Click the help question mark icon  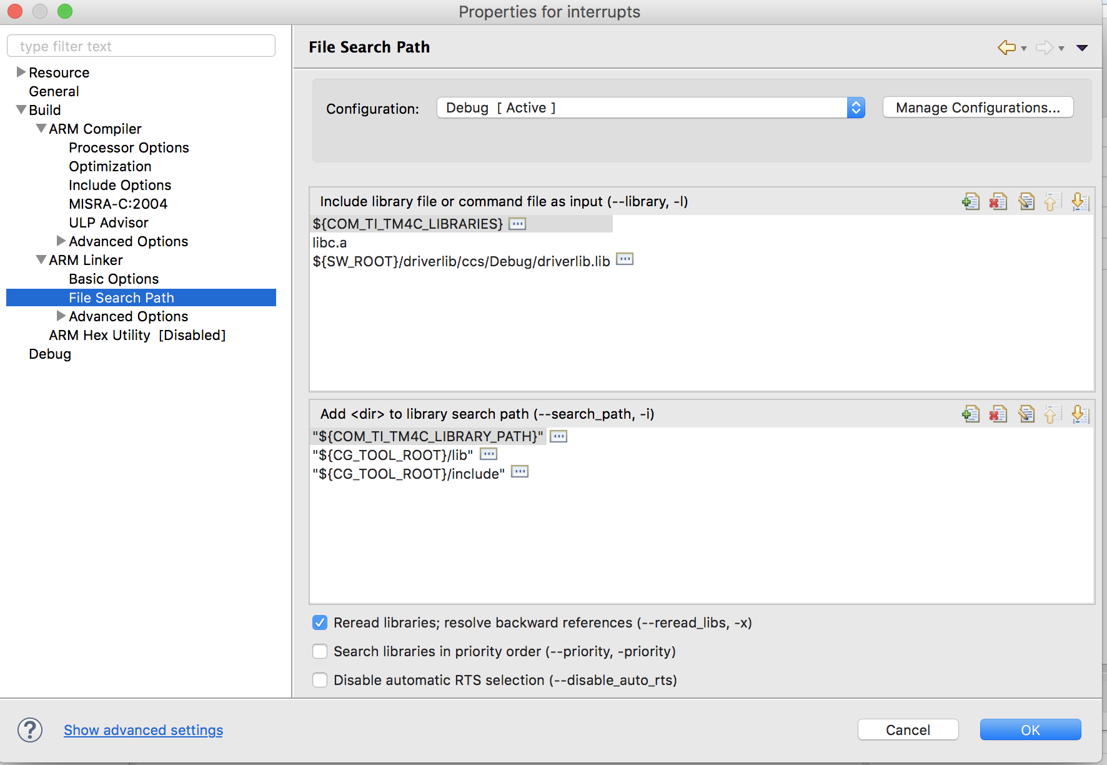coord(30,730)
